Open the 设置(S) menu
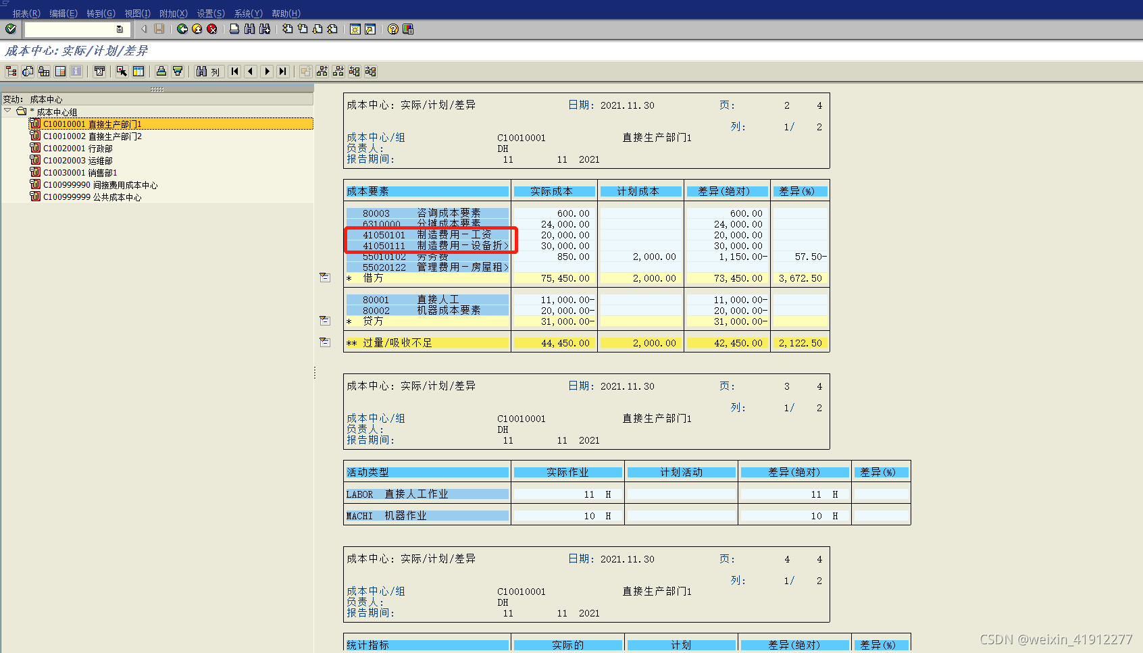Screen dimensions: 1143x653 coord(211,14)
